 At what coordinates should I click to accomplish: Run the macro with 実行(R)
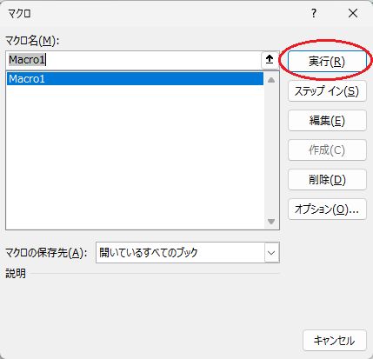click(x=327, y=62)
